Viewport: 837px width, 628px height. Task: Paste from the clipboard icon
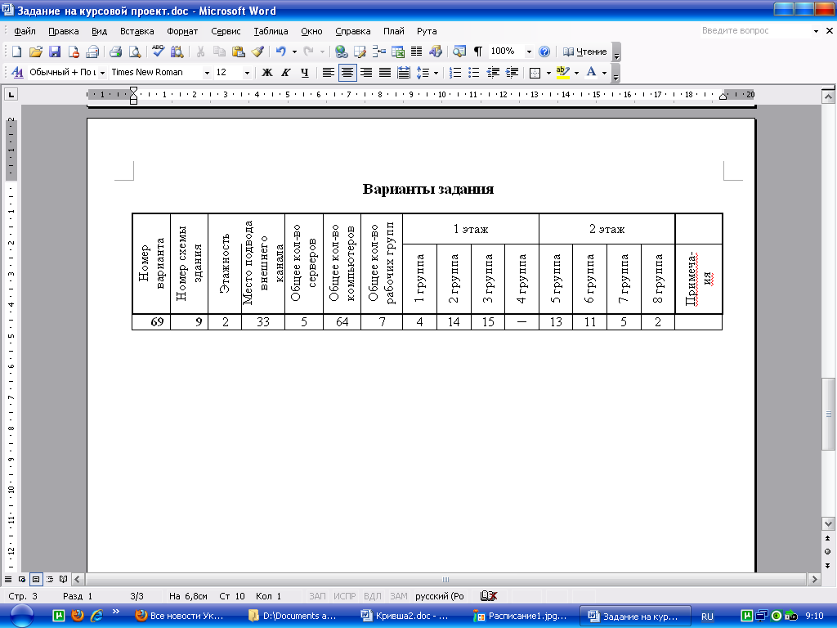tap(239, 52)
